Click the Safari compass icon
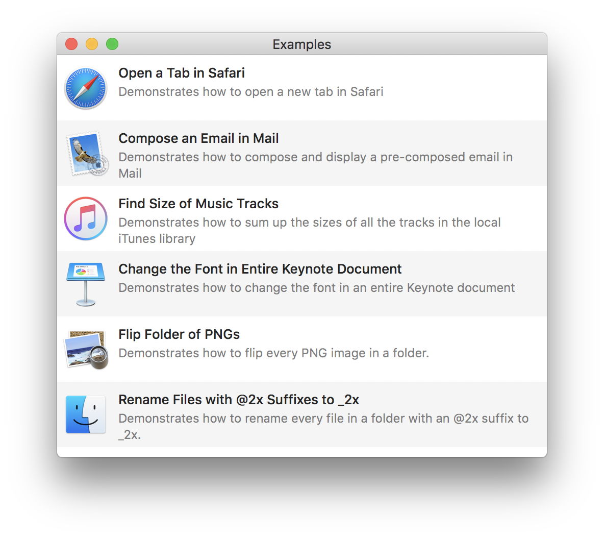 click(x=86, y=88)
